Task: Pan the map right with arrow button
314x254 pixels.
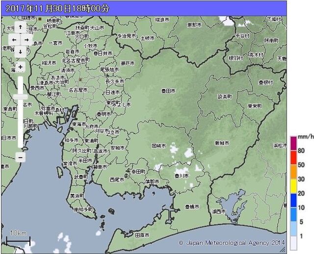Action: (x=26, y=40)
